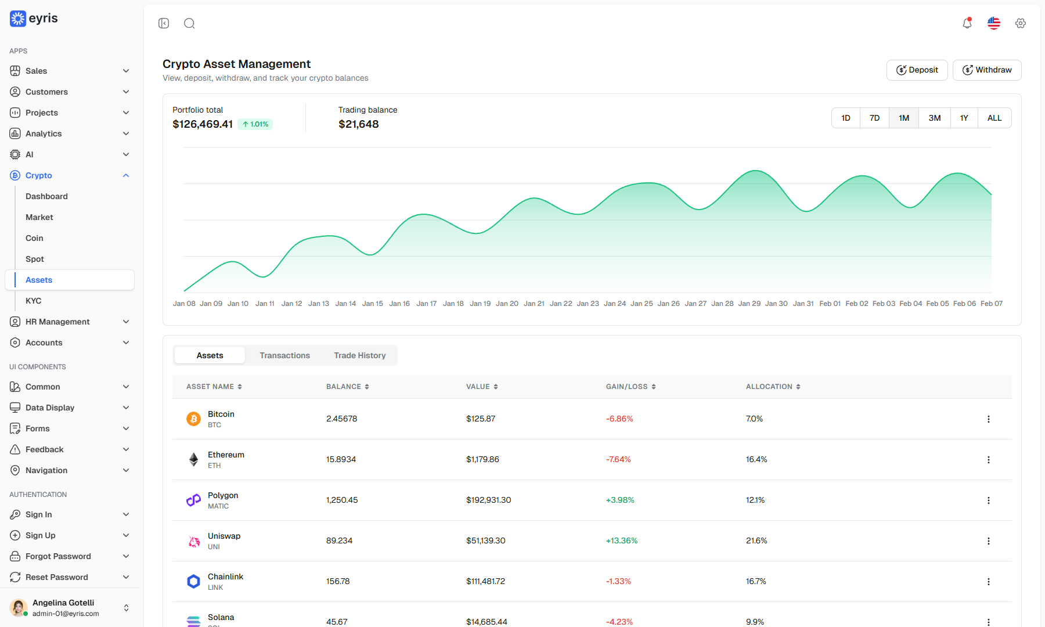1045x627 pixels.
Task: Open the notifications bell
Action: (967, 23)
